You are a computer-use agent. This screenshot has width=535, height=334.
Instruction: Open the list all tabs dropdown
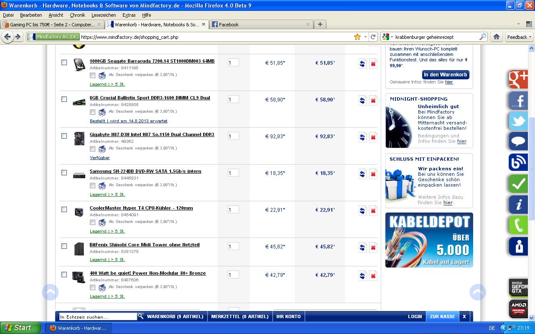519,24
